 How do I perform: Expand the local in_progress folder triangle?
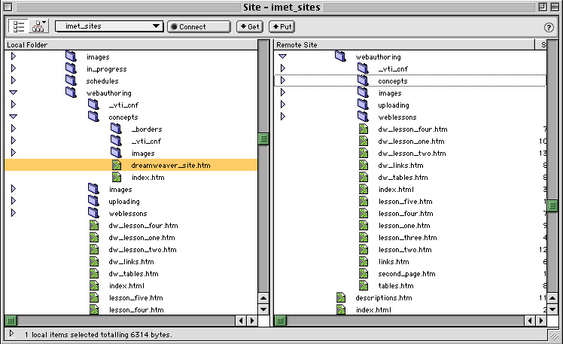click(14, 68)
